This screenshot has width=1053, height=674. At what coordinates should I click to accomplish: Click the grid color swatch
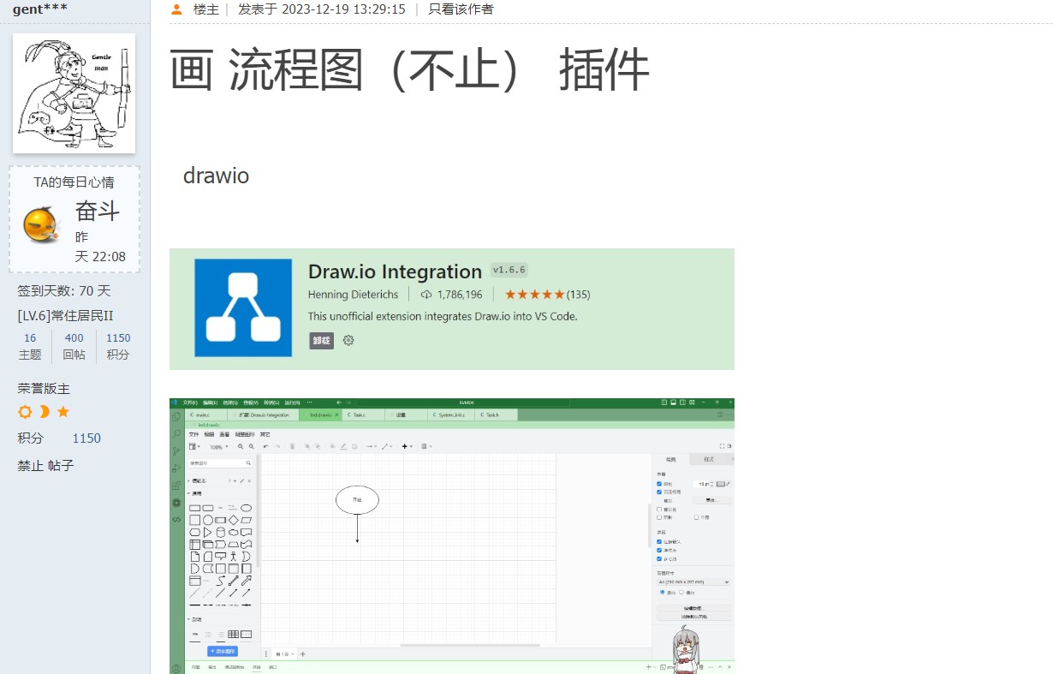coord(721,484)
